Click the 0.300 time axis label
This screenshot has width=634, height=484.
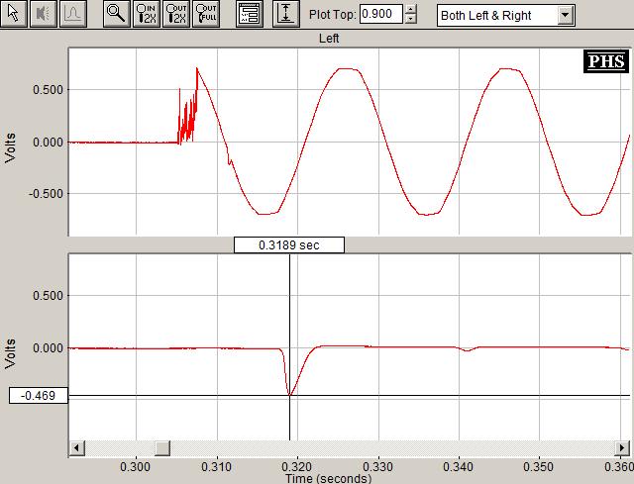(x=136, y=467)
